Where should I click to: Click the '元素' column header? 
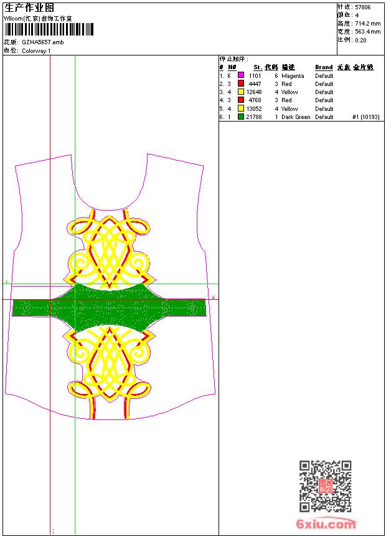tap(344, 67)
